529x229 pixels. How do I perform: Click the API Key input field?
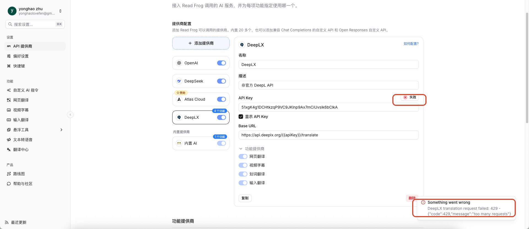[x=328, y=107]
